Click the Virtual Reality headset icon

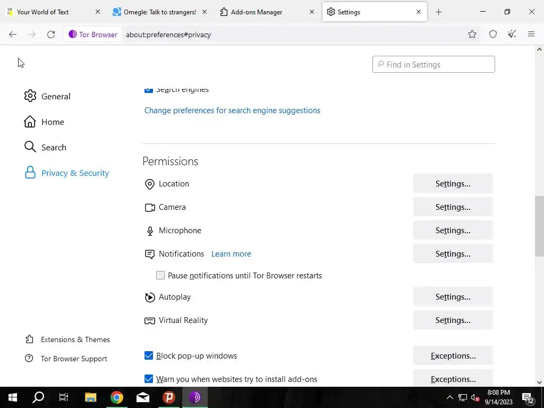pyautogui.click(x=149, y=320)
